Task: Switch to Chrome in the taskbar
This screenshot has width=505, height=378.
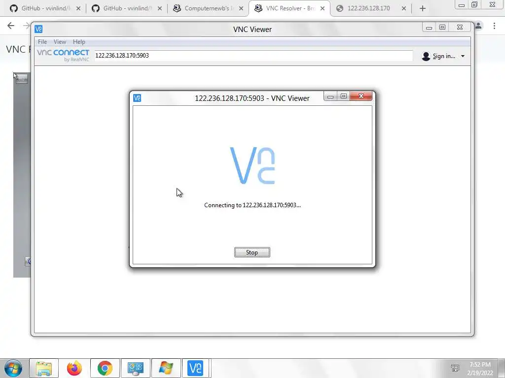Action: (x=105, y=368)
